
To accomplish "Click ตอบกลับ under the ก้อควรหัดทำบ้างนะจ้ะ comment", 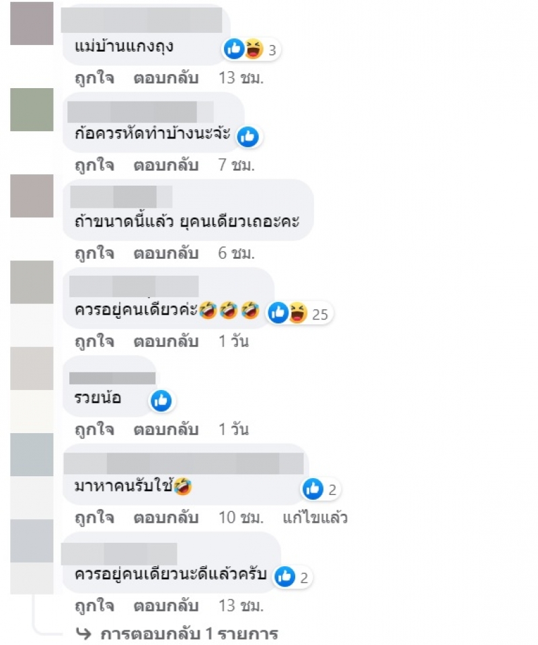I will pyautogui.click(x=166, y=165).
